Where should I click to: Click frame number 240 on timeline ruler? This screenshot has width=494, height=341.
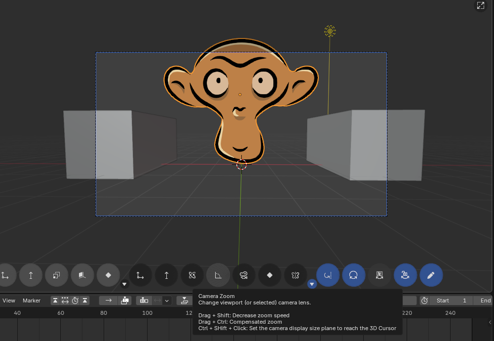click(x=450, y=313)
